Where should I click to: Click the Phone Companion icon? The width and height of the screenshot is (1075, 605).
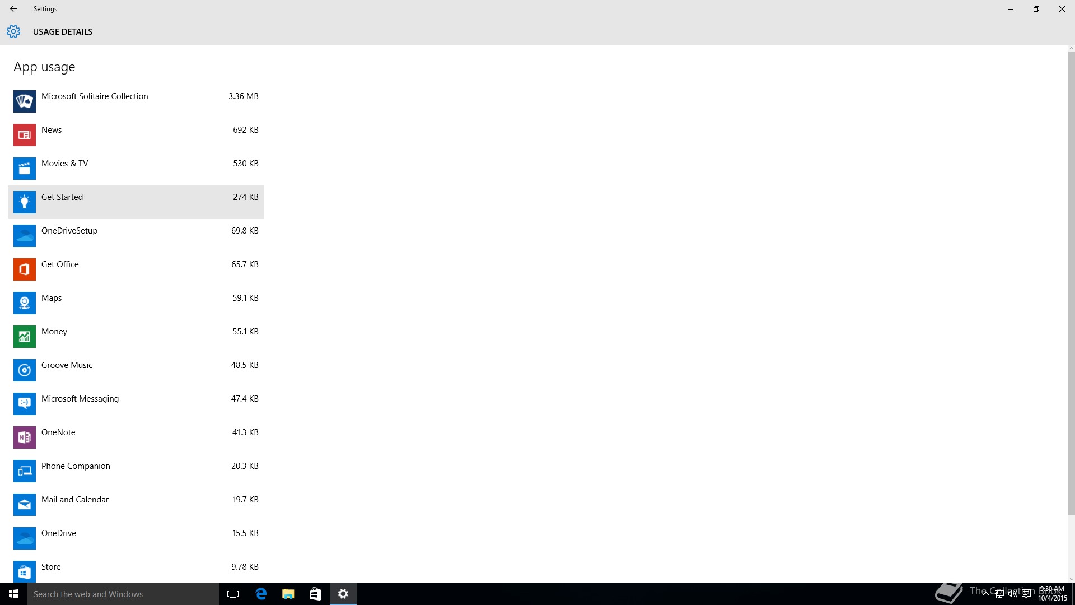click(25, 471)
